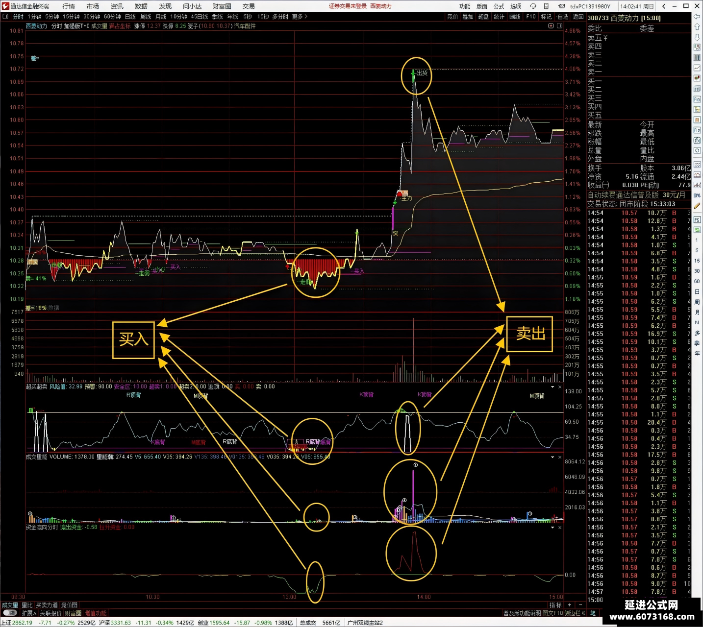Expand the 扩展 panel at bottom
The width and height of the screenshot is (703, 627).
pyautogui.click(x=29, y=613)
